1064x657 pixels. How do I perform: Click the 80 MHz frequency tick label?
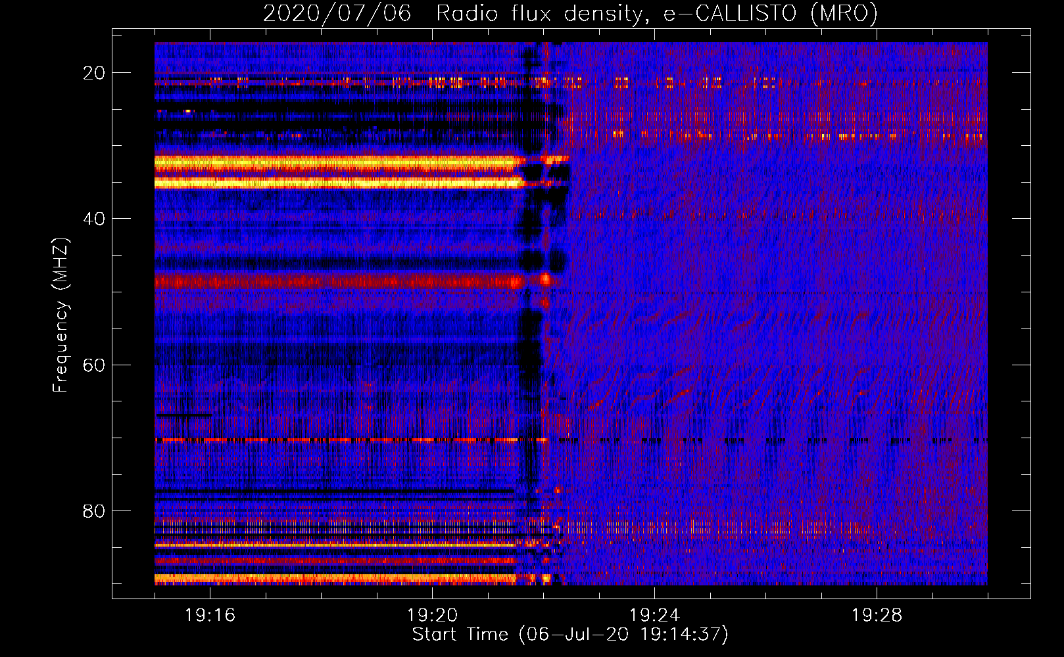point(94,511)
